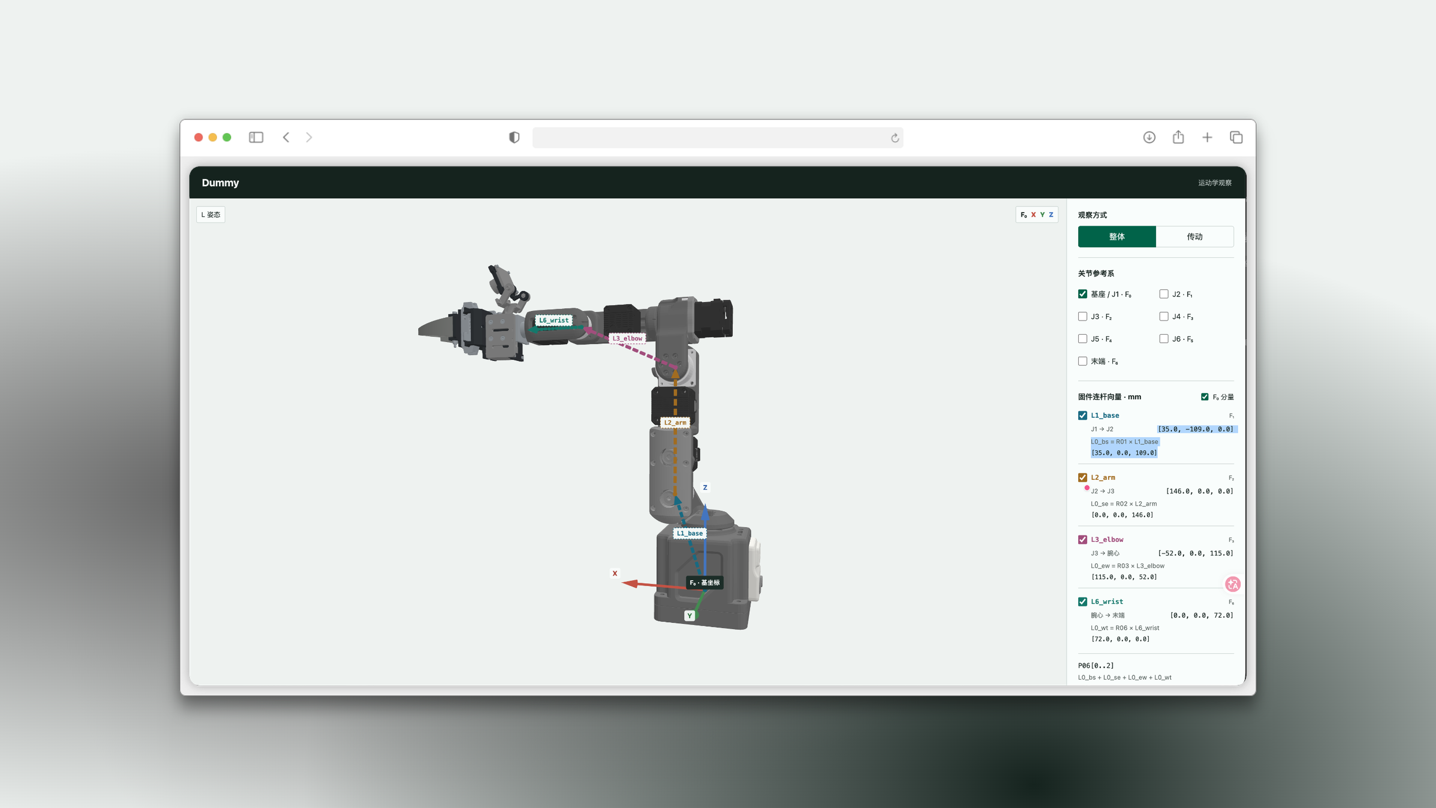Image resolution: width=1436 pixels, height=808 pixels.
Task: Enable the J3 · F₂ frame checkbox
Action: coord(1083,316)
